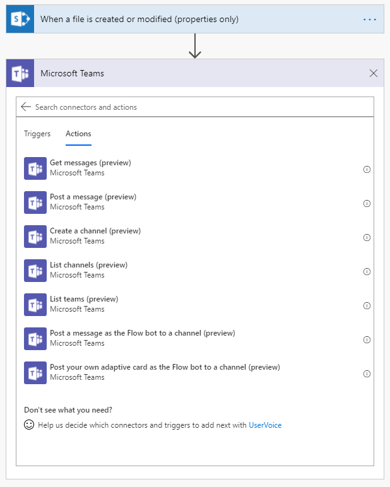This screenshot has height=487, width=390.
Task: Open the trigger's three-dot menu
Action: (x=369, y=20)
